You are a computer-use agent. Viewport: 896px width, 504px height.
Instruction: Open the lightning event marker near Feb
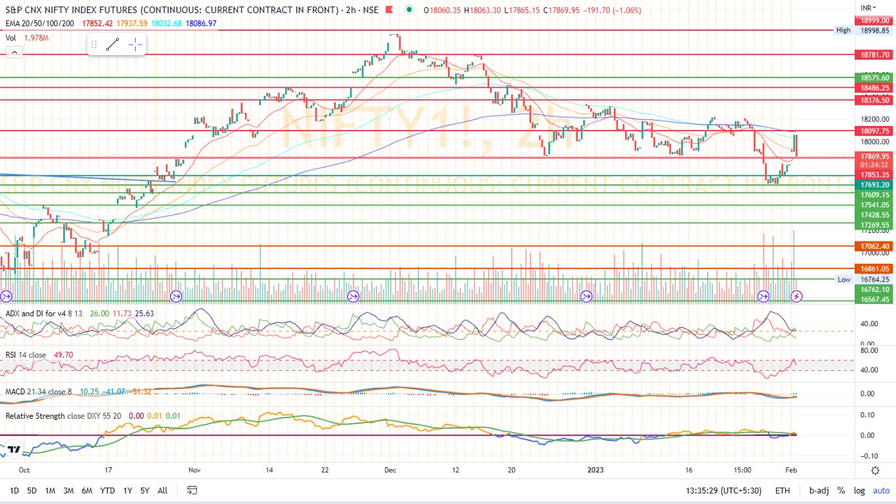pyautogui.click(x=796, y=297)
